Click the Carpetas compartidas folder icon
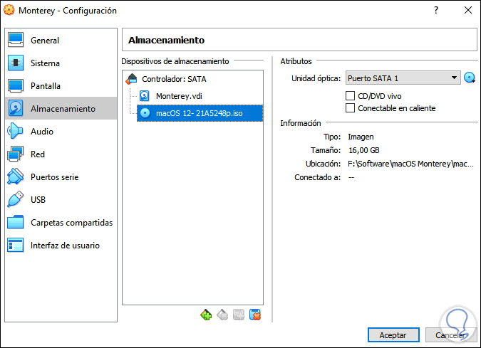 pyautogui.click(x=16, y=222)
